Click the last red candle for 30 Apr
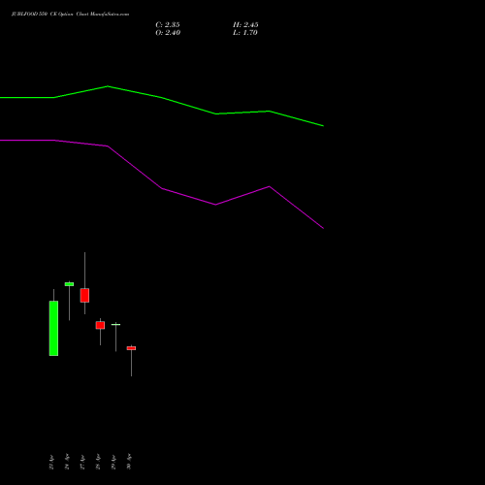Viewport: 485px width, 485px height. [x=131, y=348]
